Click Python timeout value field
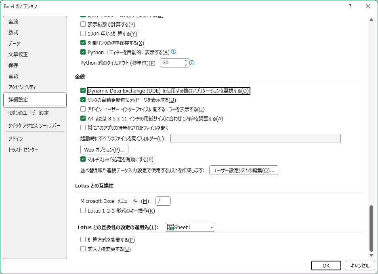This screenshot has height=274, width=378. pos(172,63)
